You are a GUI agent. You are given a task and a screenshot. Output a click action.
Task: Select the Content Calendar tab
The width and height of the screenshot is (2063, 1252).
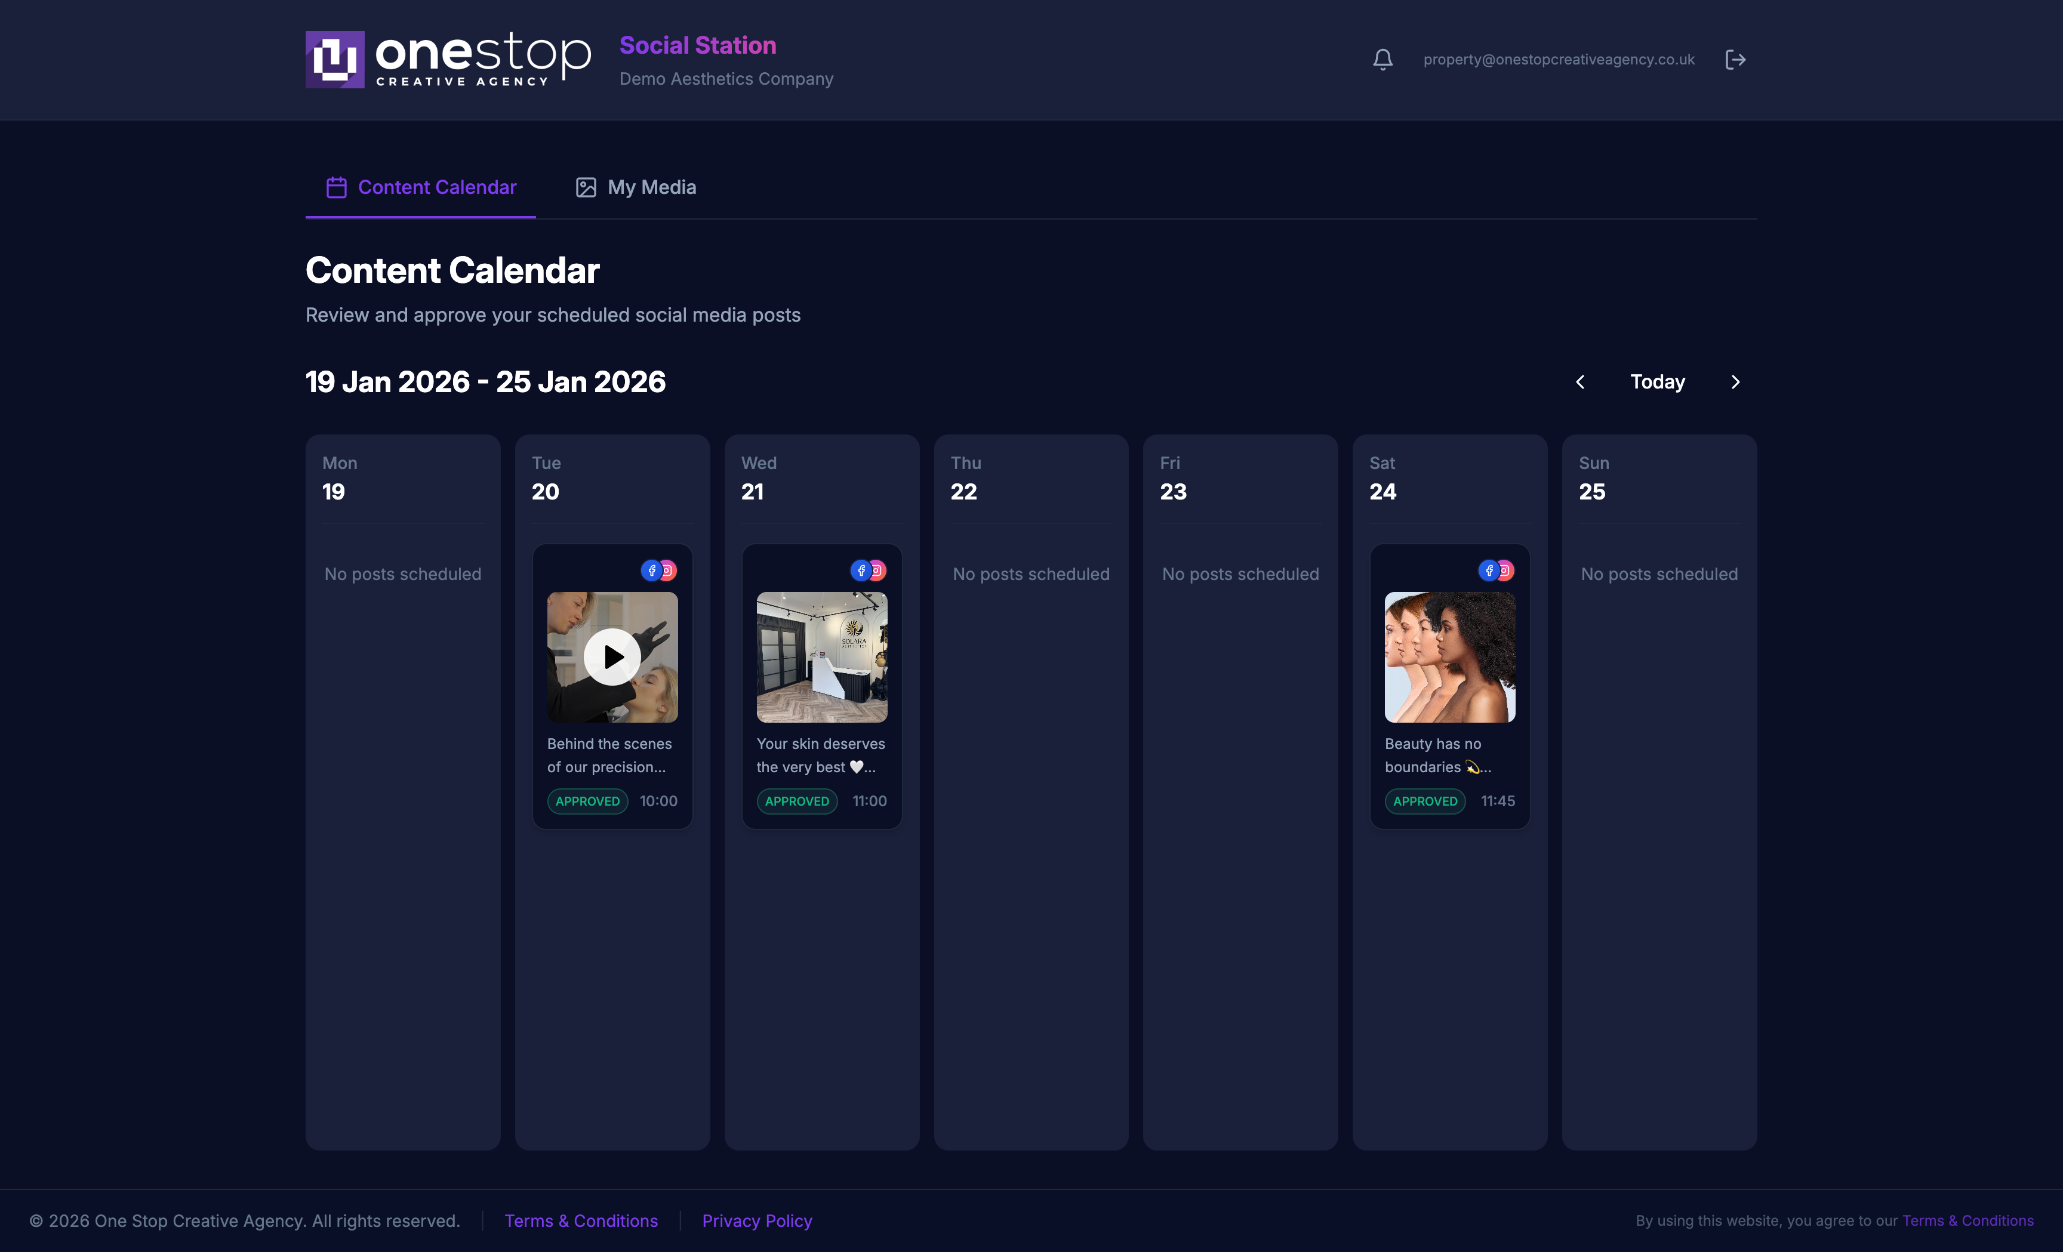pyautogui.click(x=436, y=187)
